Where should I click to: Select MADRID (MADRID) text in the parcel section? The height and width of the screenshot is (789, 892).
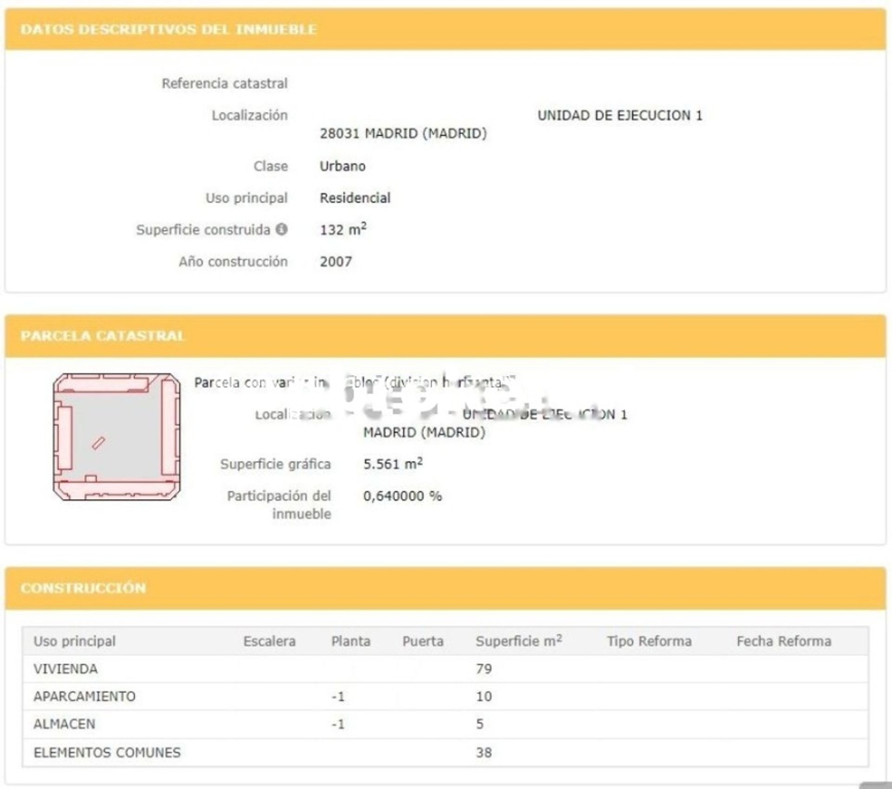click(x=424, y=432)
